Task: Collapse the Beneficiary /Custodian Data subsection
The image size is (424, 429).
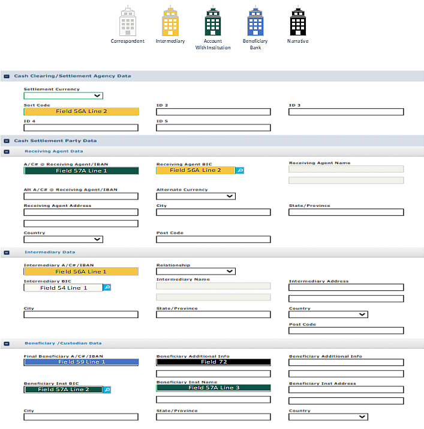Action: point(6,344)
